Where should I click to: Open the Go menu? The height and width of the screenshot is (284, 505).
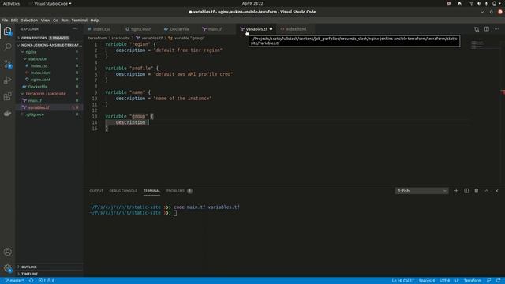56,21
